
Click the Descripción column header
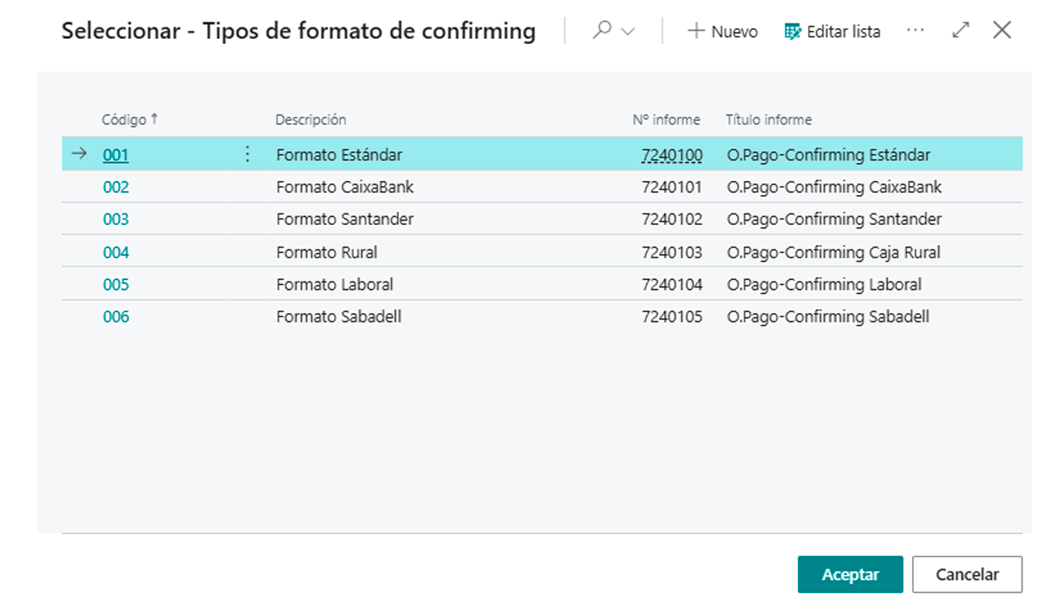point(310,120)
